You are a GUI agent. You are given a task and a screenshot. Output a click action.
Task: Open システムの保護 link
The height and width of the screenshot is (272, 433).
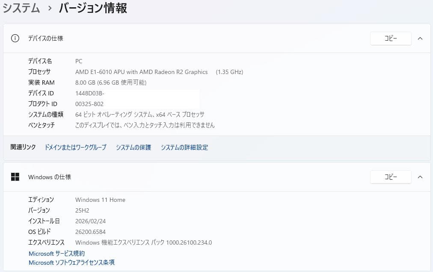click(133, 147)
